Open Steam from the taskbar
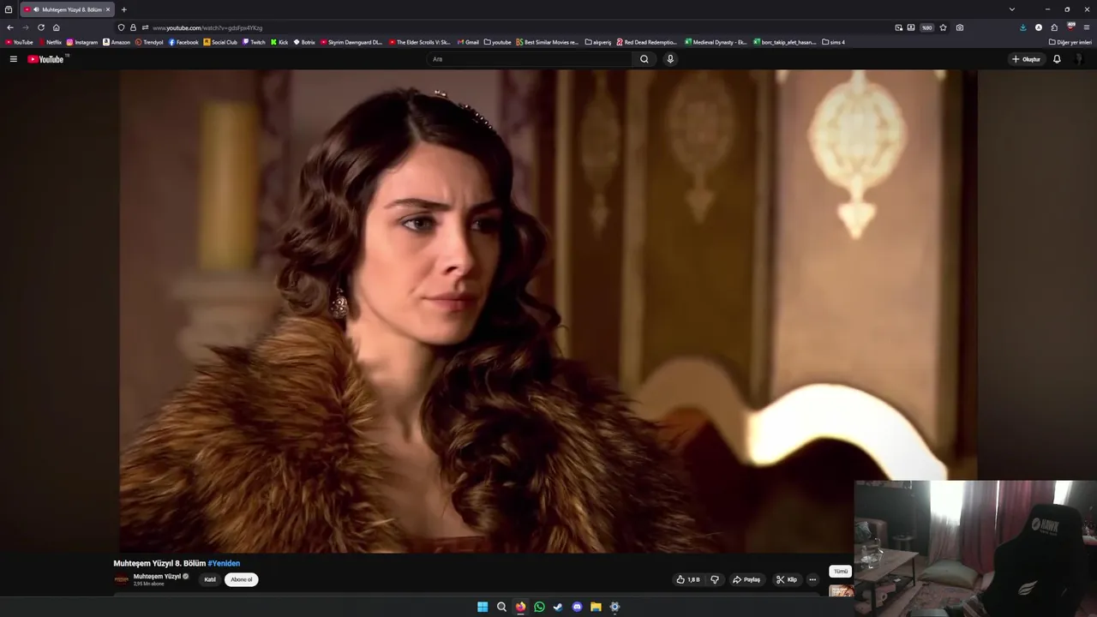Screen dimensions: 1097x617 [558, 607]
